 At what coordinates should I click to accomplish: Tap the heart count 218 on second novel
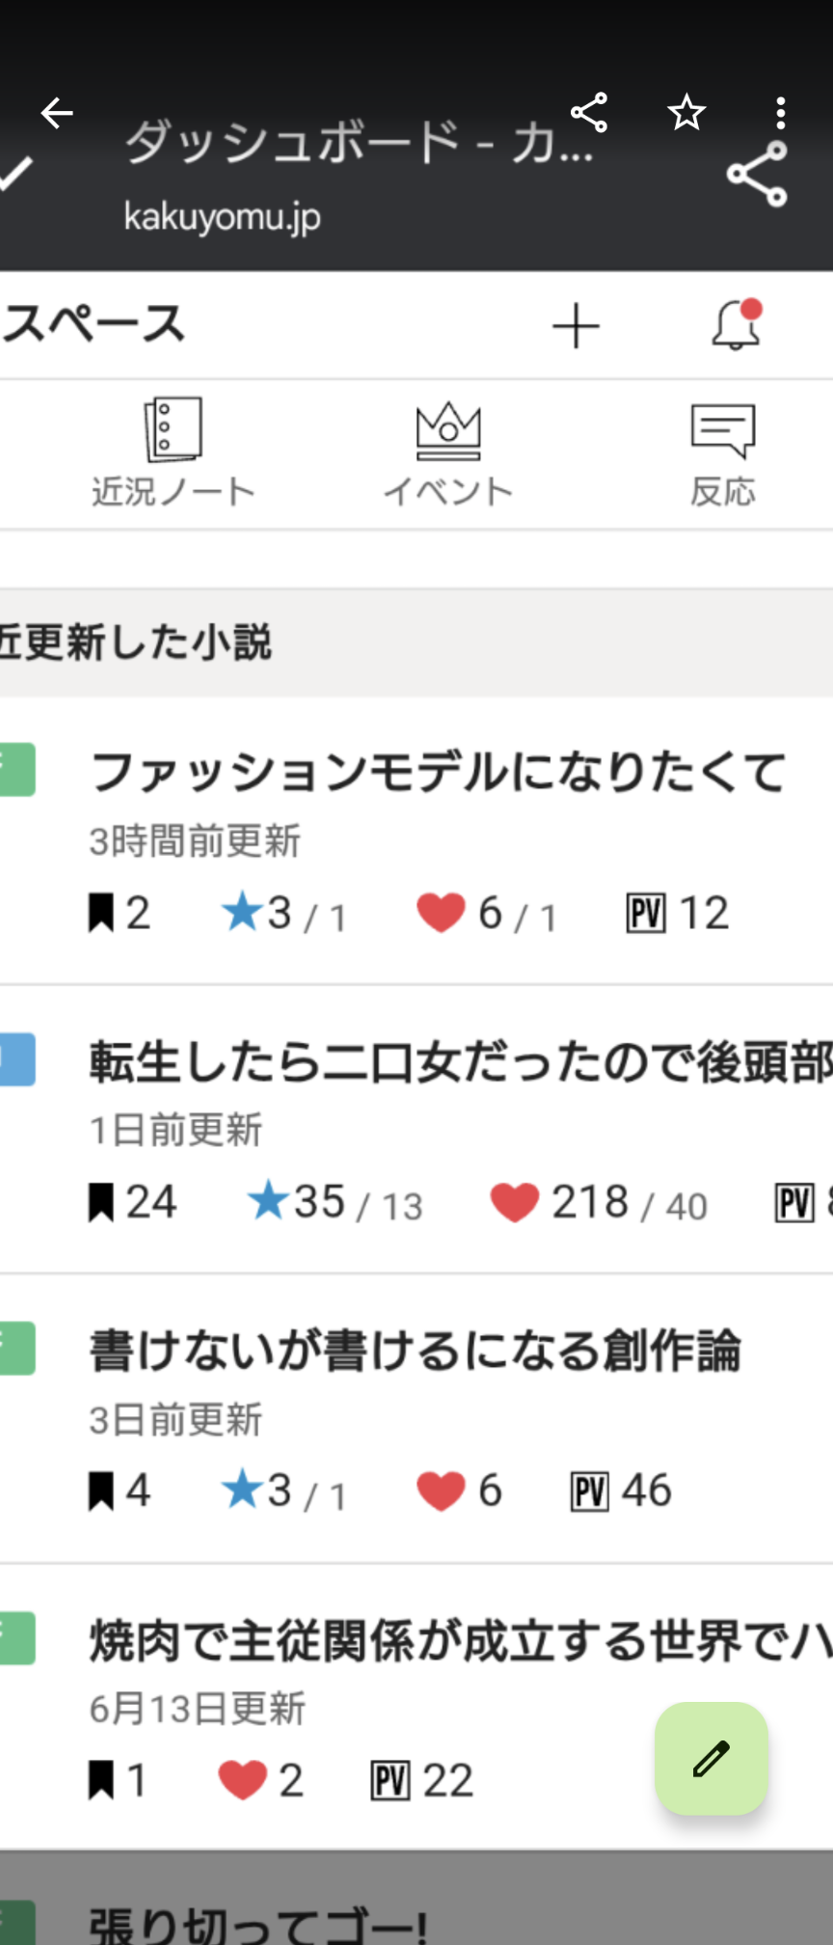[x=588, y=1202]
